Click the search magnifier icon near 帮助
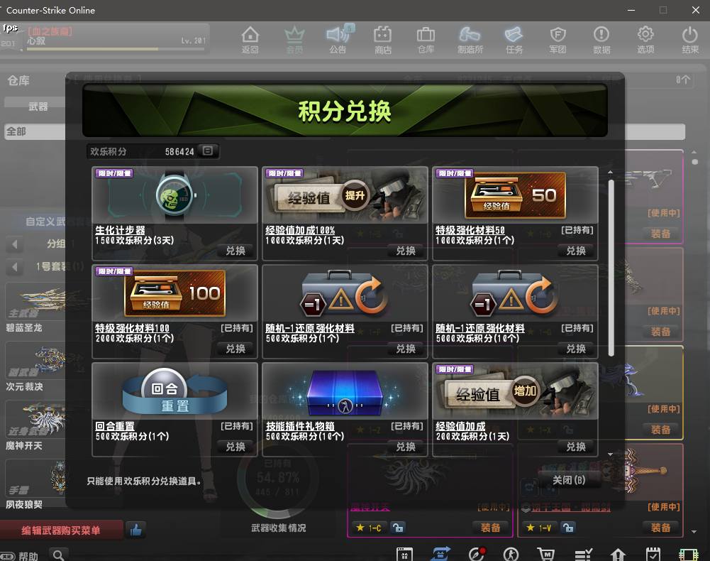 click(59, 555)
